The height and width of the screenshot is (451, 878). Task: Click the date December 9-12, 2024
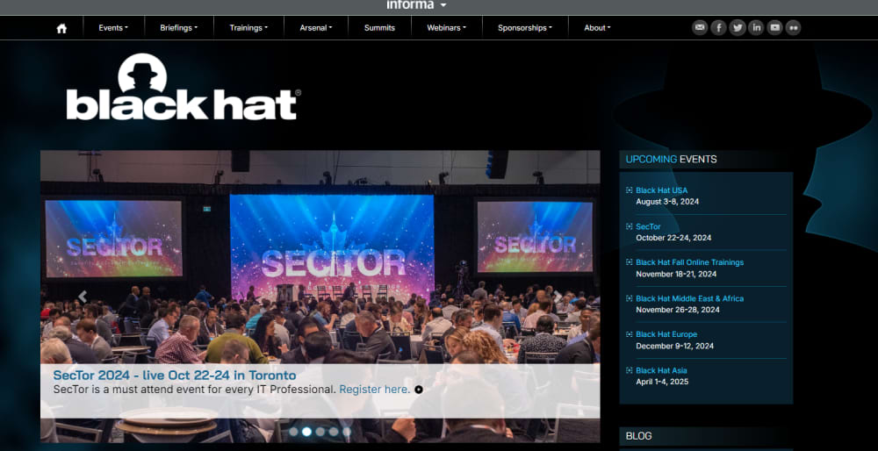pyautogui.click(x=674, y=346)
